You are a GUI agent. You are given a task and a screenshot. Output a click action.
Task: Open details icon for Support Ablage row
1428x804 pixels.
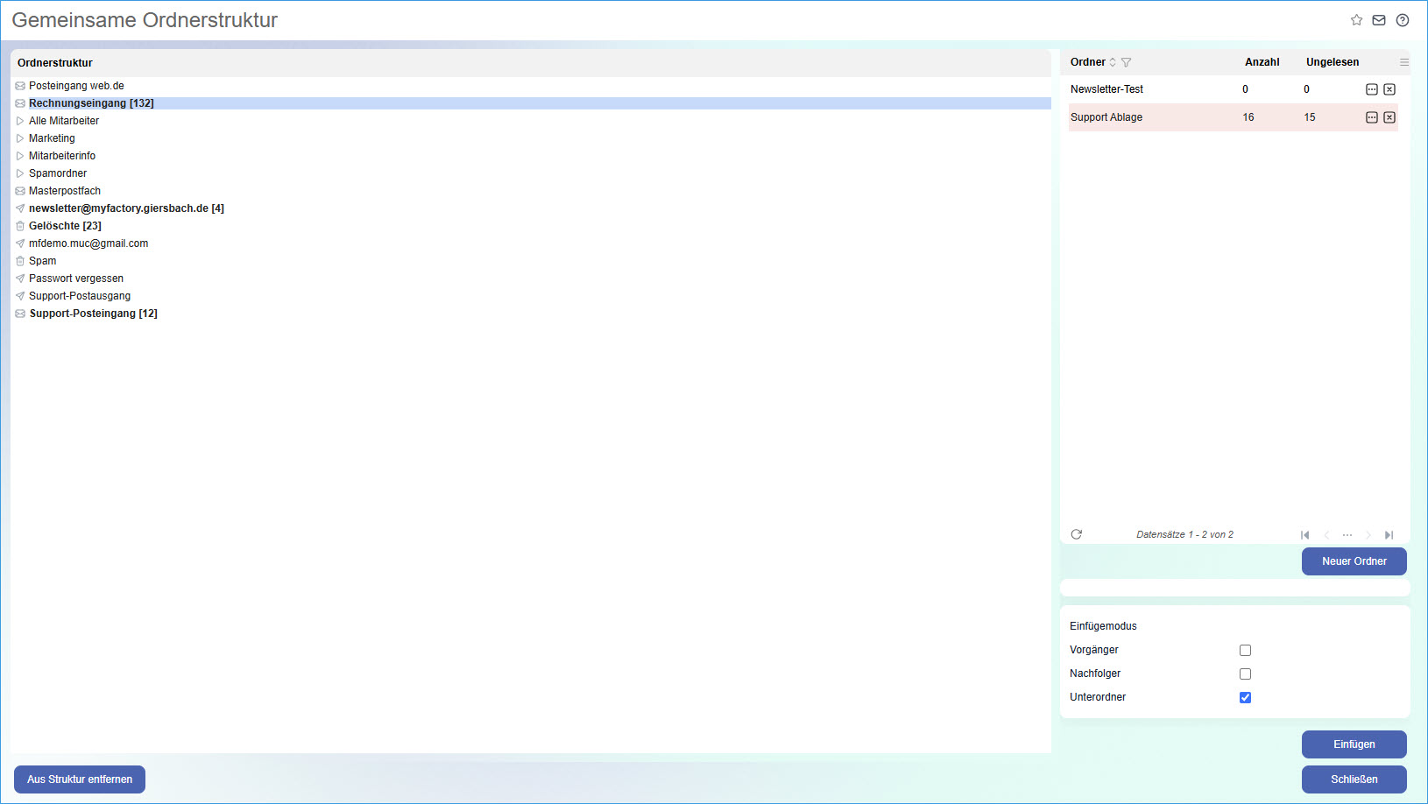(x=1372, y=117)
